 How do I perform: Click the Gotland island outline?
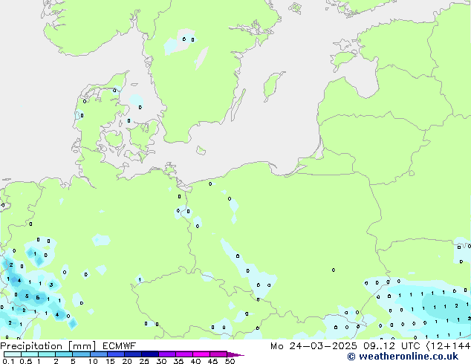(x=273, y=86)
